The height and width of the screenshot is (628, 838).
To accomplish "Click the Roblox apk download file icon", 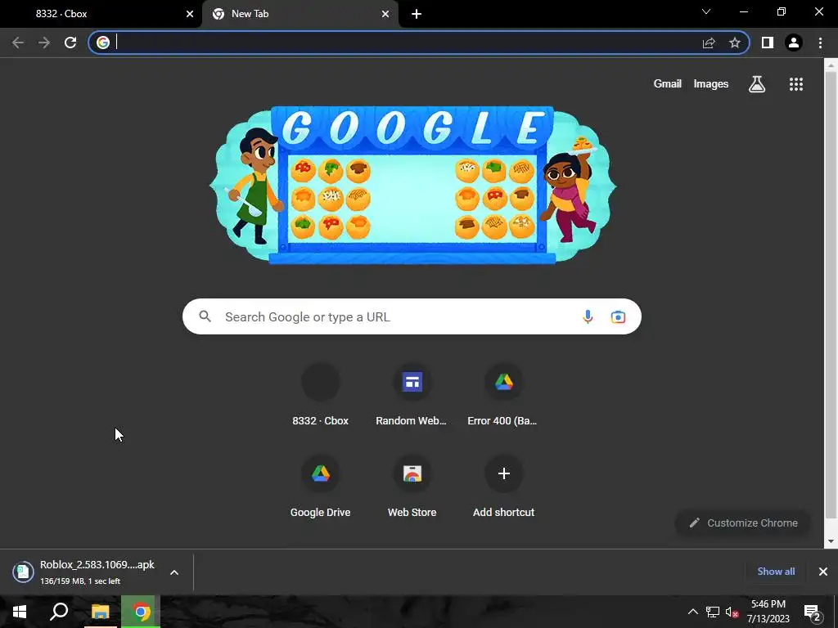I will pyautogui.click(x=23, y=572).
